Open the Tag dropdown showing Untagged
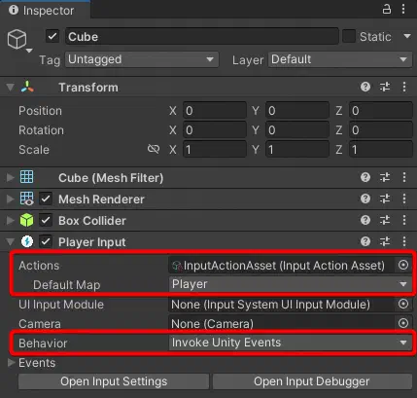417x398 pixels. [142, 59]
